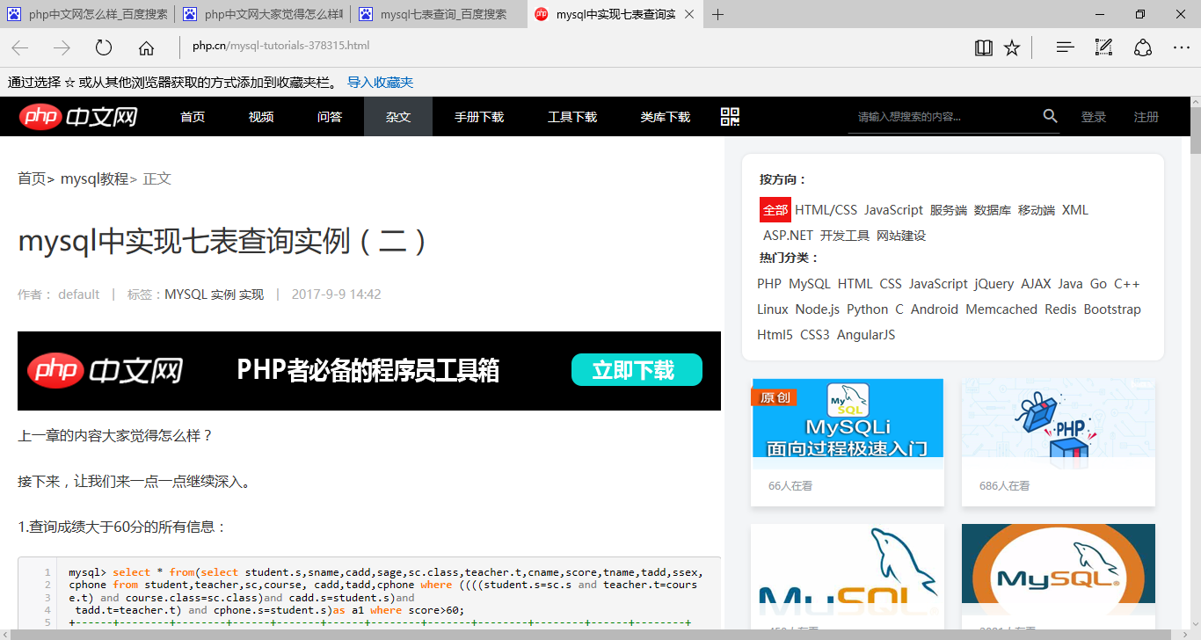Click the MYSQL 实例 实现 tags link
This screenshot has height=640, width=1201.
pyautogui.click(x=214, y=295)
